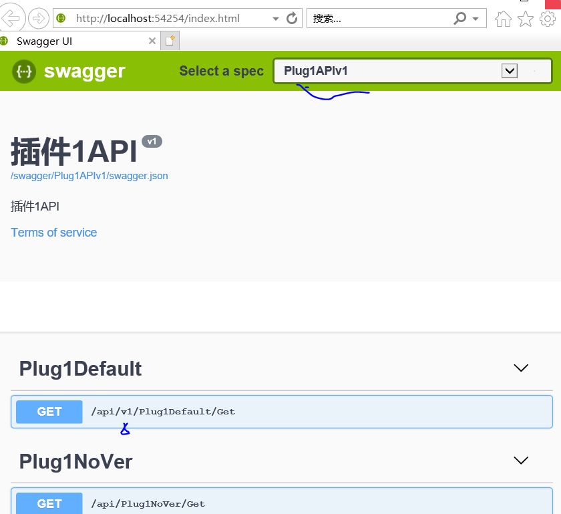The height and width of the screenshot is (514, 561).
Task: Open the Select a spec combo box
Action: [413, 71]
